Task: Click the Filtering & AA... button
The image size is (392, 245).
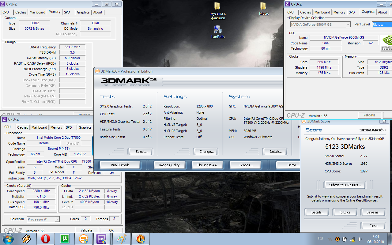Action: (x=208, y=165)
